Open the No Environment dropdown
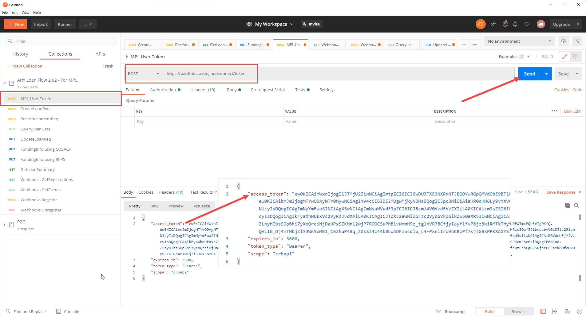 coord(520,41)
